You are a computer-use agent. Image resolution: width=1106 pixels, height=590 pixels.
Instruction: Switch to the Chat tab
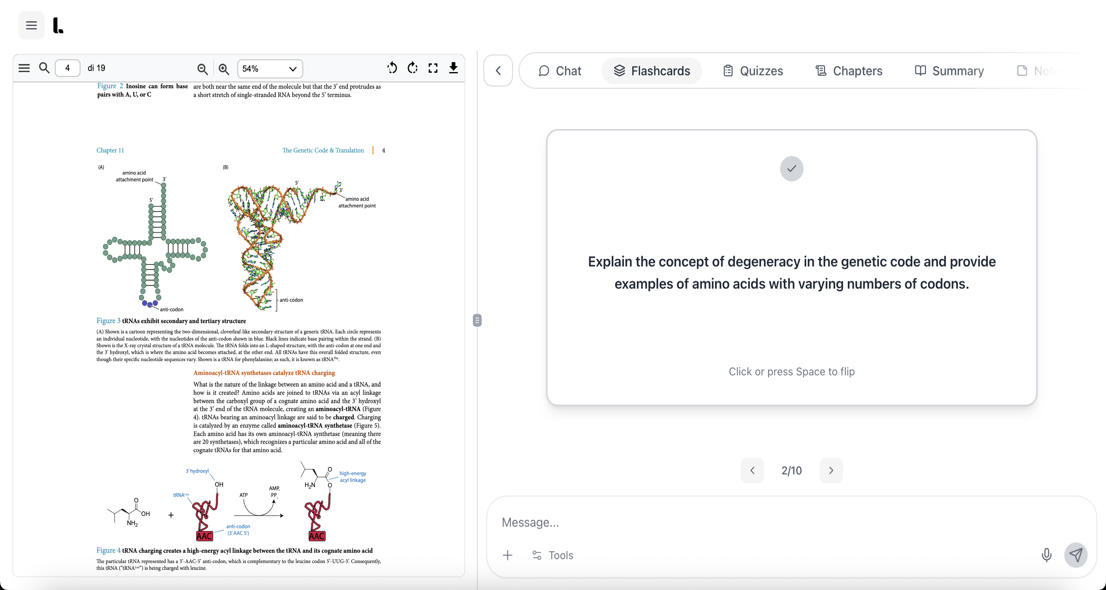point(560,71)
